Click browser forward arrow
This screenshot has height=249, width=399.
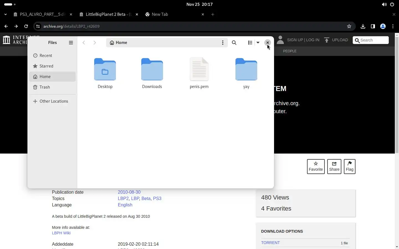click(x=16, y=26)
